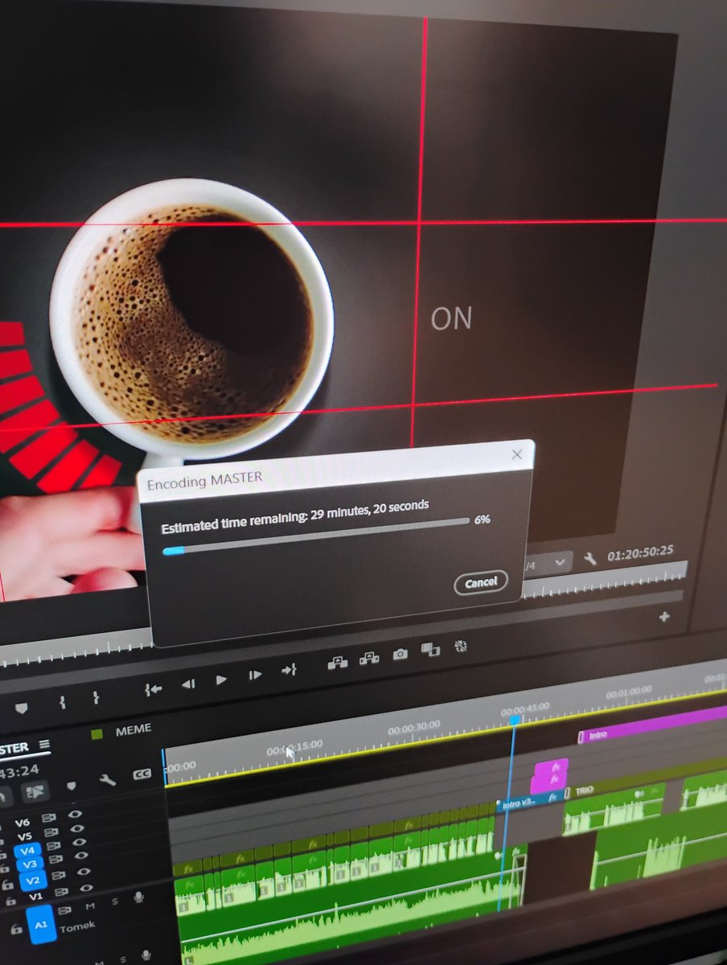
Task: Close the Encoding MASTER dialog
Action: (x=517, y=454)
